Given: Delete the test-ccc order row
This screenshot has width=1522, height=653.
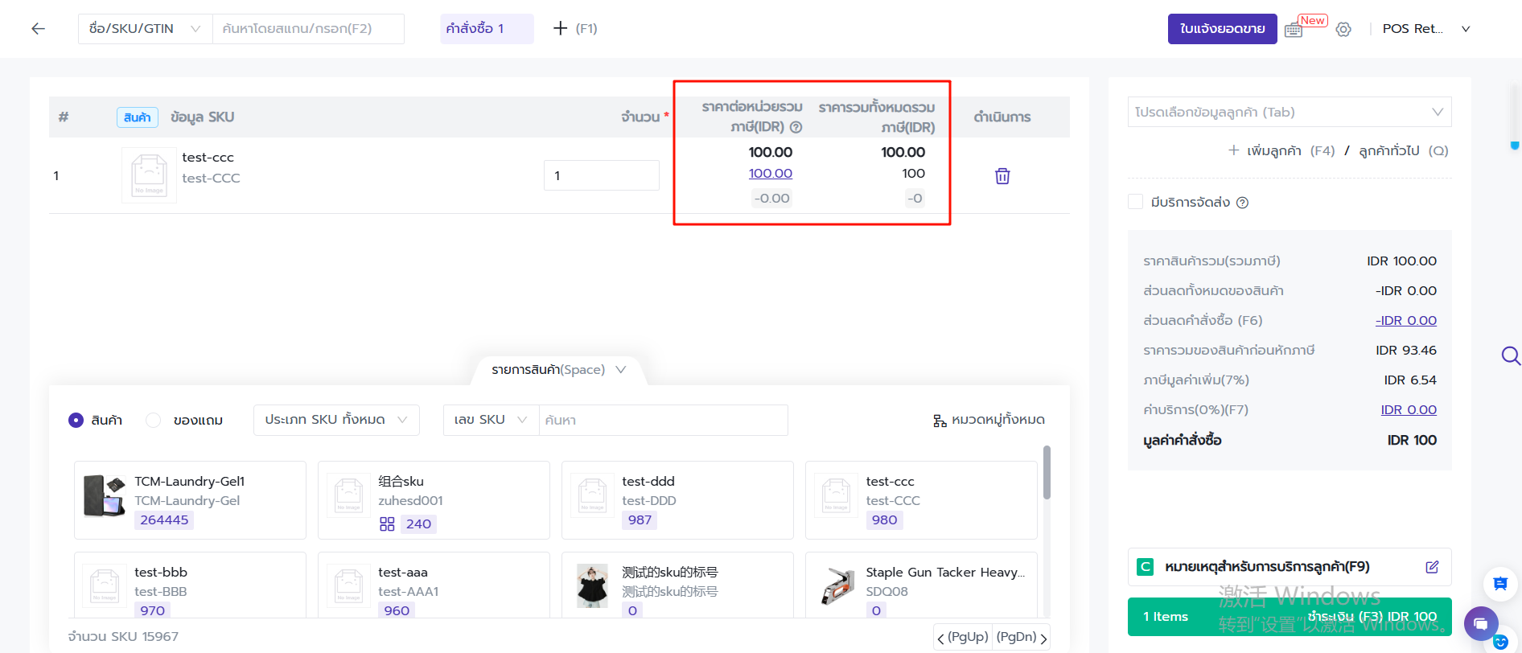Looking at the screenshot, I should pyautogui.click(x=1002, y=176).
